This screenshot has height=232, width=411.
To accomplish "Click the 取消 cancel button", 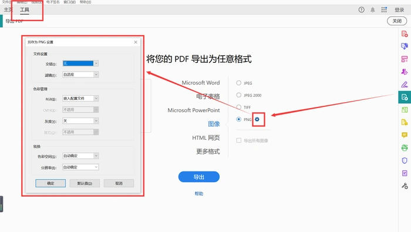I will [x=119, y=183].
